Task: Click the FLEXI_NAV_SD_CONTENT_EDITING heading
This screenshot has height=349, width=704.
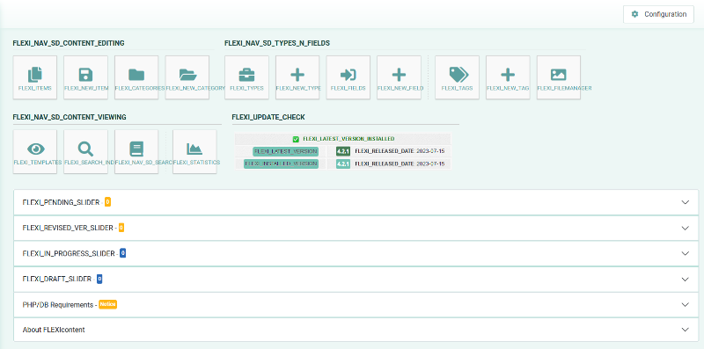Action: coord(69,43)
